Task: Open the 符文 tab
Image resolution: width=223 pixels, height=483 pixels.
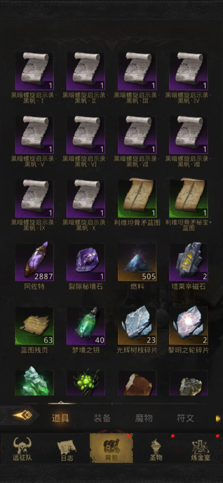Action: click(185, 418)
